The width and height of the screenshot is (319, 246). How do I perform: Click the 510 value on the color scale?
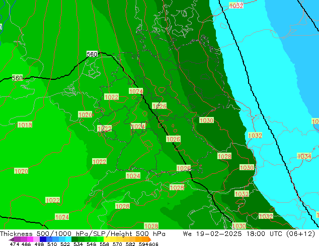pyautogui.click(x=52, y=244)
